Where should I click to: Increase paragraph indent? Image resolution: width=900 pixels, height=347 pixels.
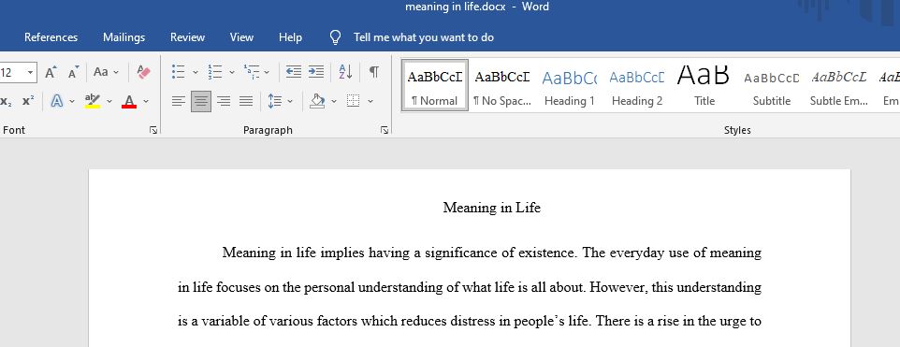316,72
